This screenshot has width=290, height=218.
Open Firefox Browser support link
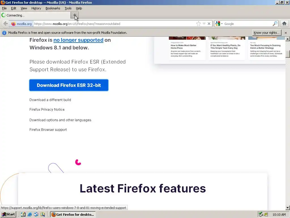click(48, 129)
